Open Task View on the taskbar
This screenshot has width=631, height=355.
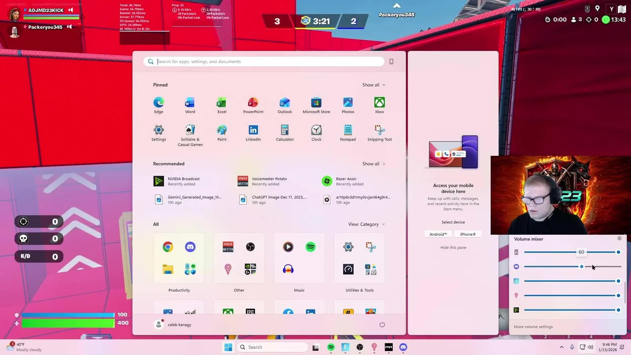tap(315, 347)
